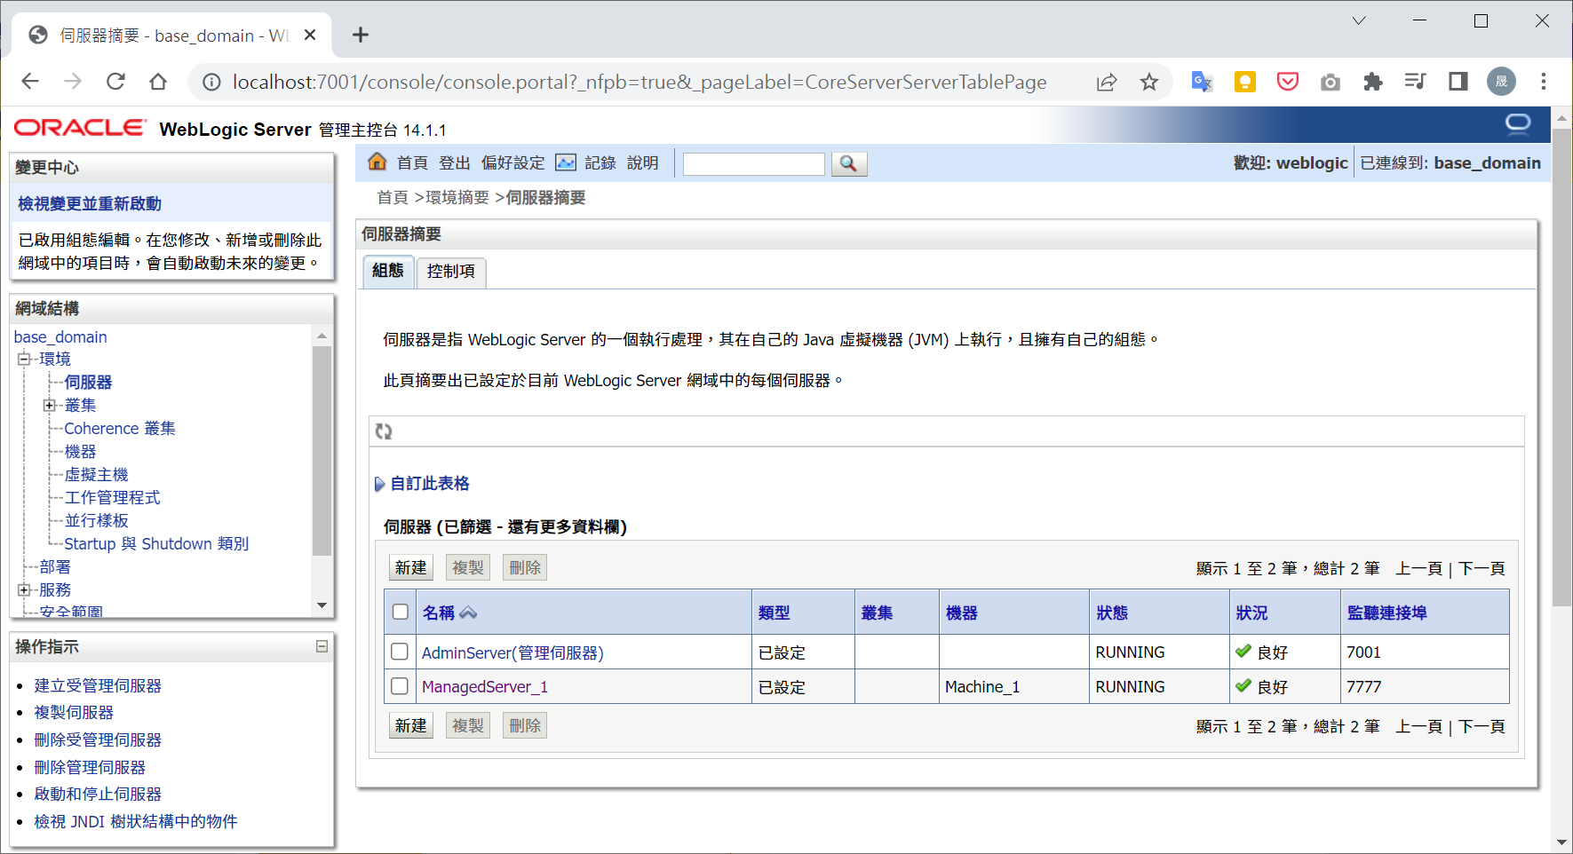Viewport: 1573px width, 854px height.
Task: Toggle the select-all checkbox in table header
Action: coord(401,612)
